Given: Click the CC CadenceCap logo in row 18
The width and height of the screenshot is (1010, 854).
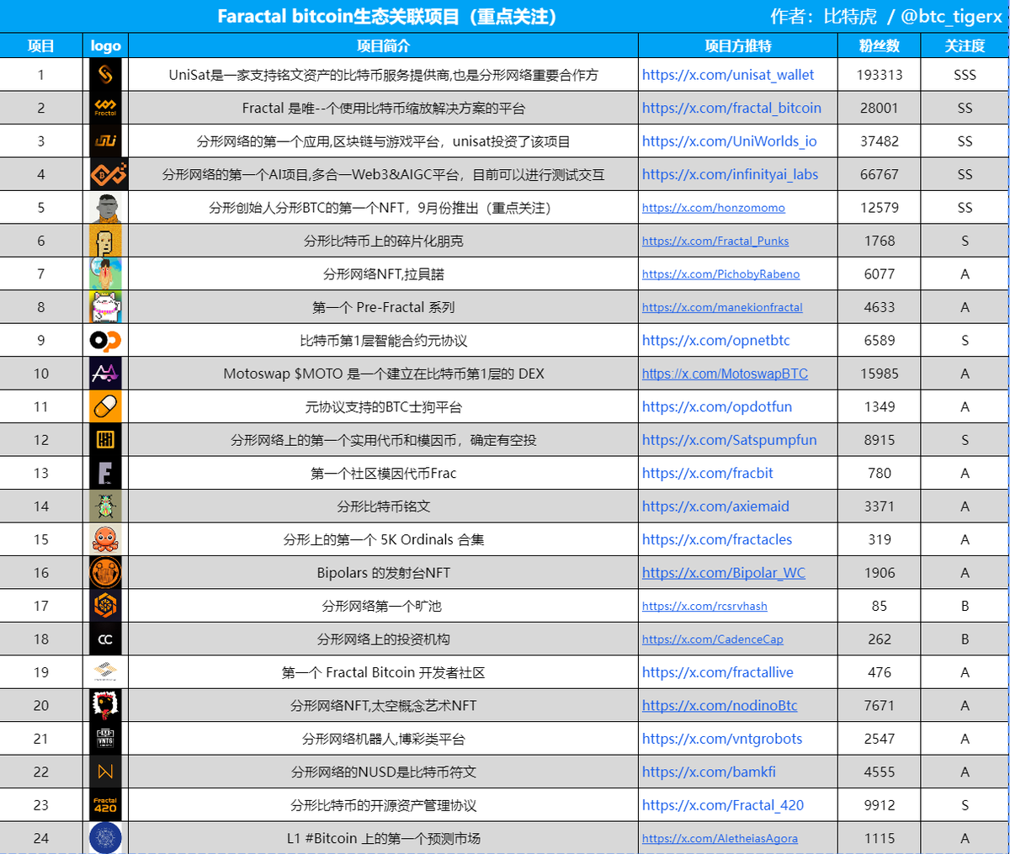Looking at the screenshot, I should (105, 639).
